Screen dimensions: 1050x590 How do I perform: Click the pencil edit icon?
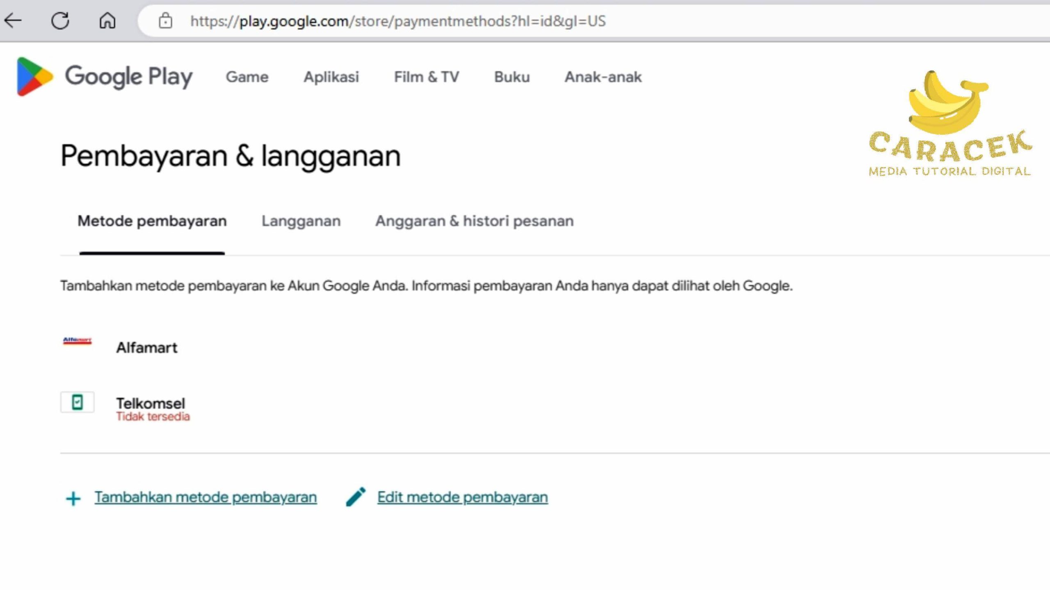[356, 497]
